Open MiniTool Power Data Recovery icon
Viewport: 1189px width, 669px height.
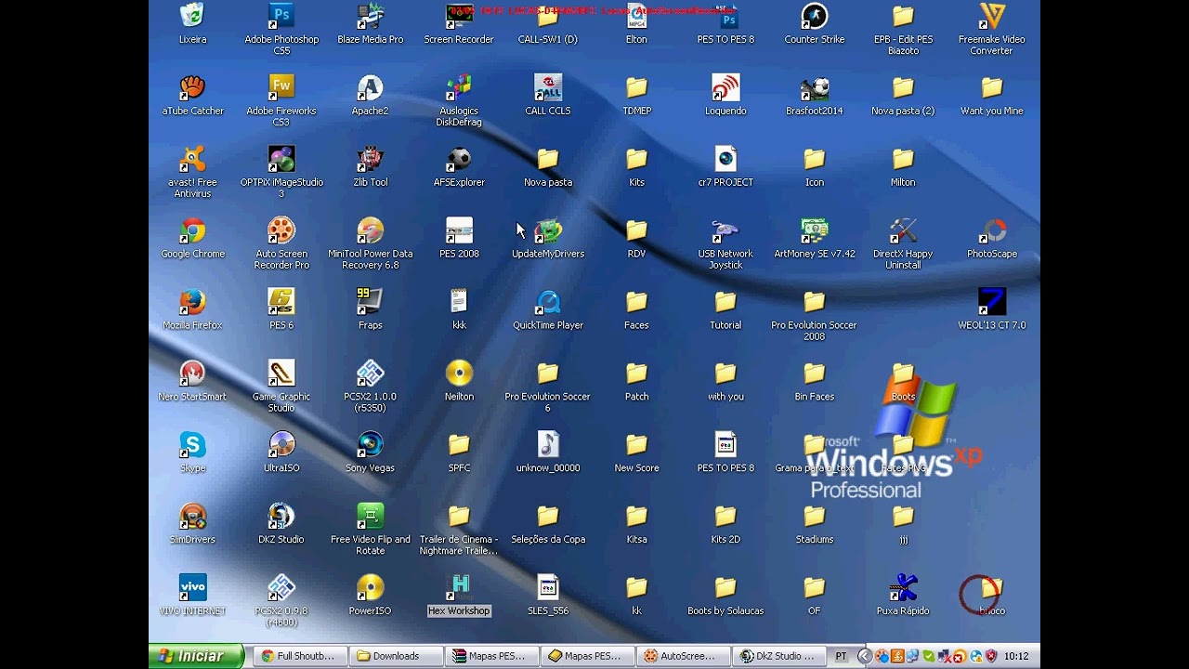(x=370, y=230)
